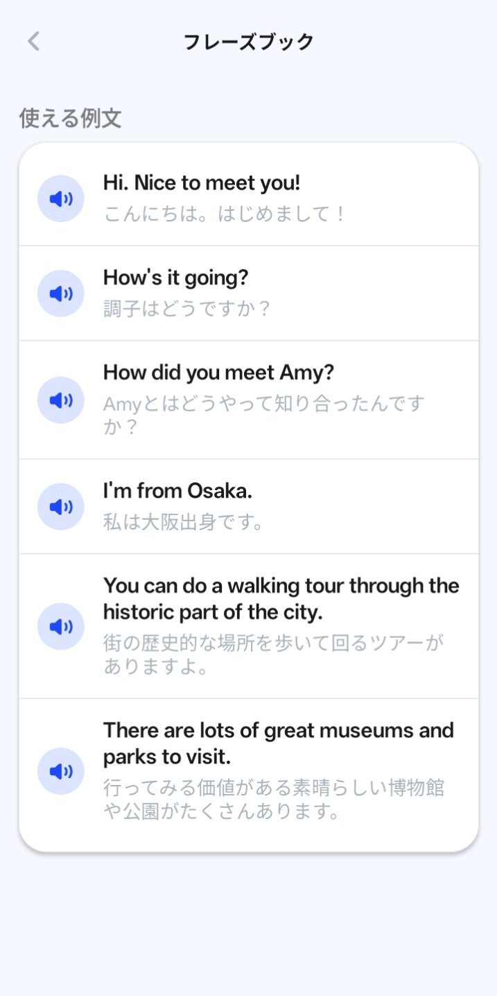Screen dimensions: 497x996
Task: Play audio for "I'm from Osaka."
Action: 61,507
